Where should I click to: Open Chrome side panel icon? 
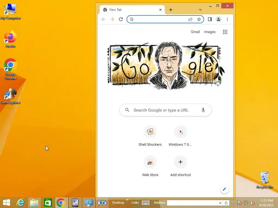[x=210, y=19]
